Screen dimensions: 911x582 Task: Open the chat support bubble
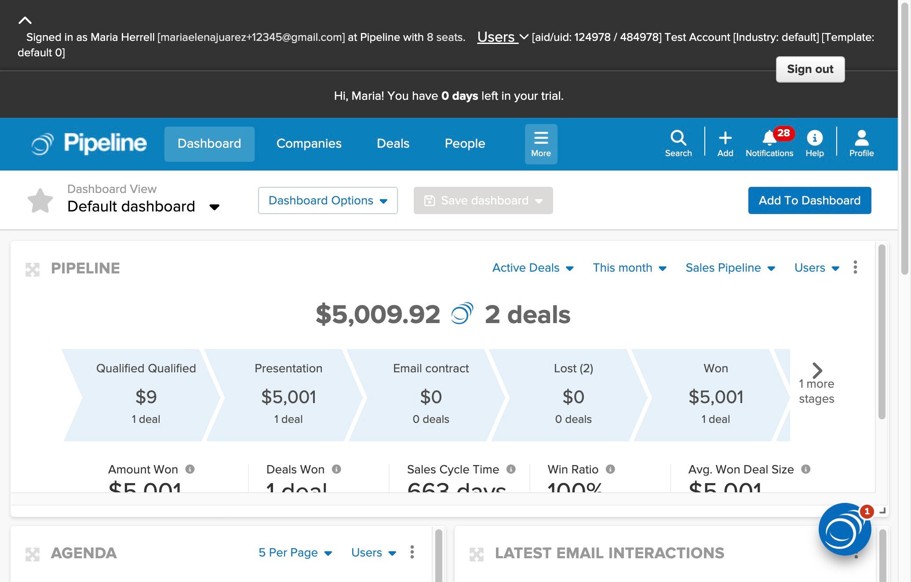844,529
